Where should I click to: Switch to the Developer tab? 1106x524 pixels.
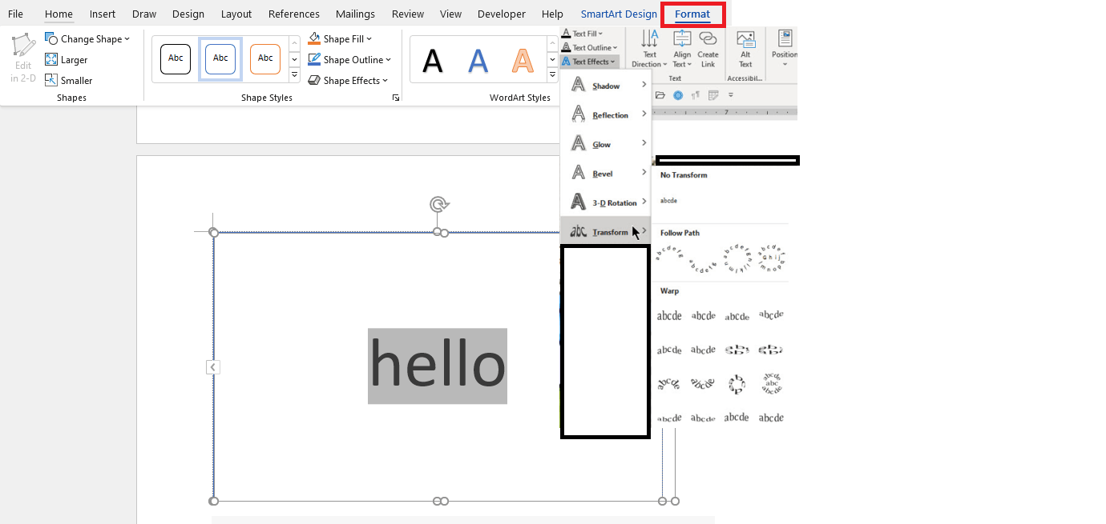click(502, 14)
